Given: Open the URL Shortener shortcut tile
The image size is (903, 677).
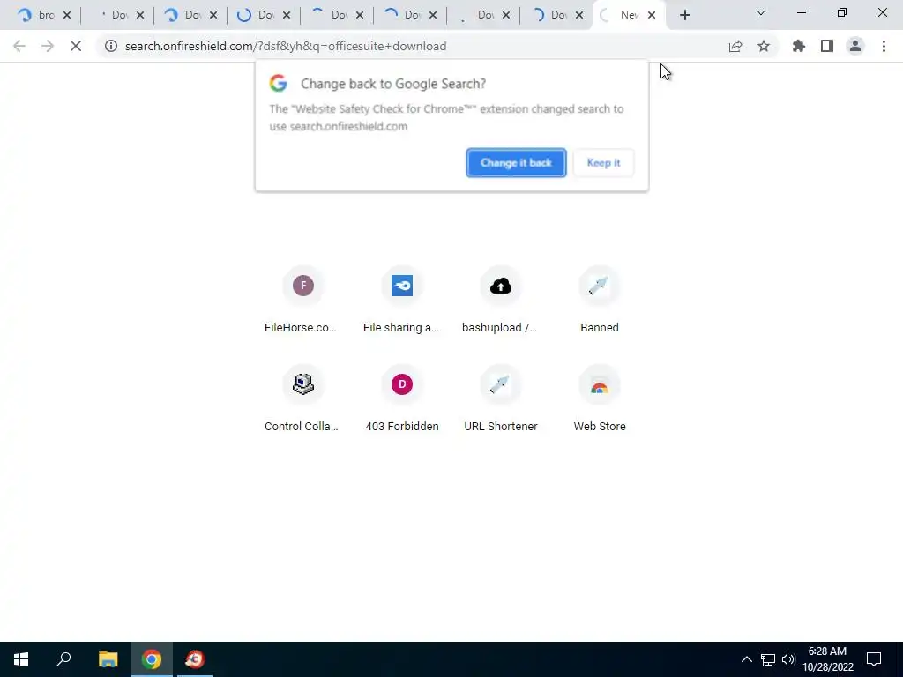Looking at the screenshot, I should 501,399.
